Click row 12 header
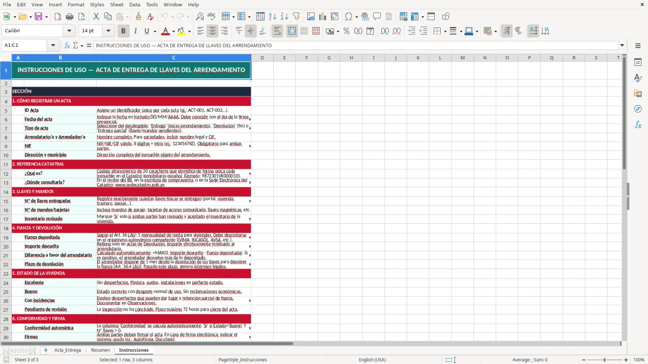648x364 pixels. (6, 174)
